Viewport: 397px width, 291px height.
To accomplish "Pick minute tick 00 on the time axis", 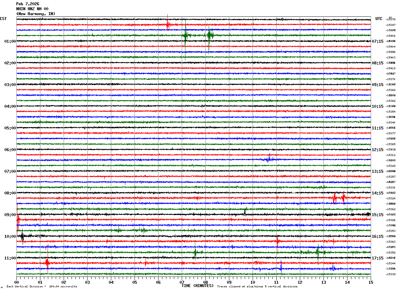I will [16, 282].
